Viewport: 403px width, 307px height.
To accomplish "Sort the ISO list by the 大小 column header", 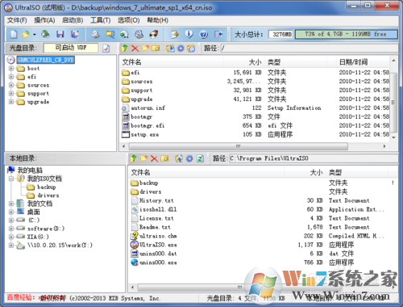I will coord(243,62).
